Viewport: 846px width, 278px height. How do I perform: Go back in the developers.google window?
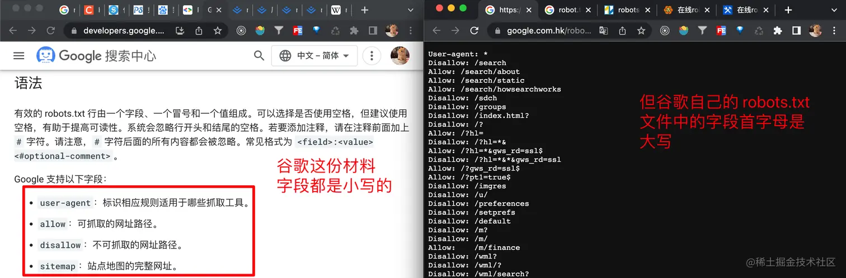(x=13, y=31)
